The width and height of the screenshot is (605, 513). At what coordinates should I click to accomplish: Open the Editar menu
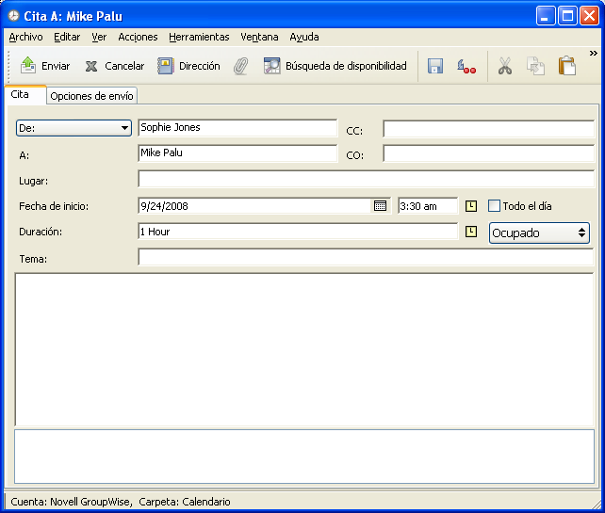pyautogui.click(x=67, y=37)
